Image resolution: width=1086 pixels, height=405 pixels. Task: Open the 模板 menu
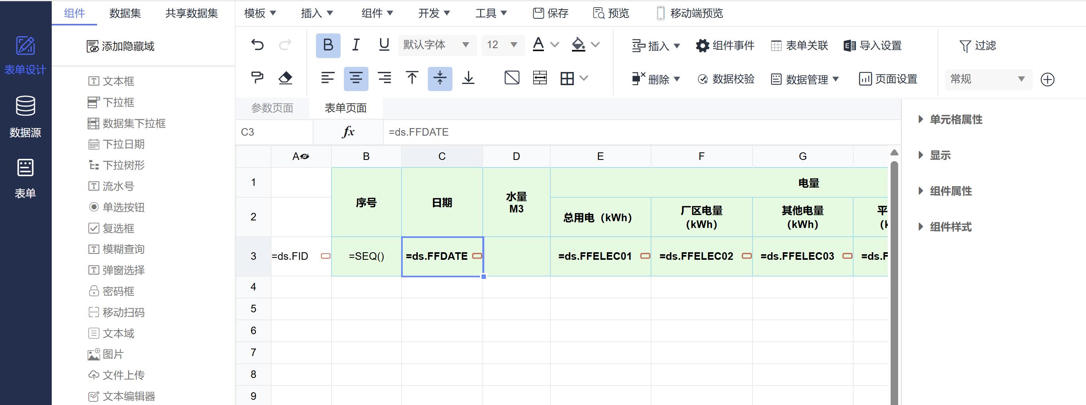pos(260,14)
